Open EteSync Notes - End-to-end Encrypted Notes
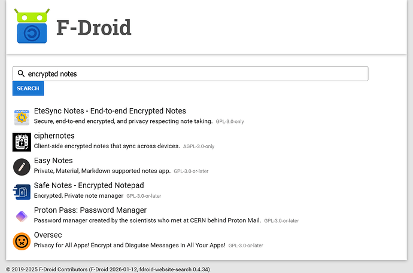Screen dimensions: 413x273 pyautogui.click(x=110, y=111)
